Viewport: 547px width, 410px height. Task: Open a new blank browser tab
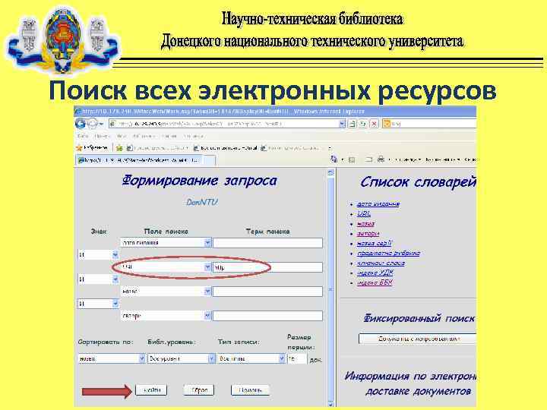tap(210, 160)
